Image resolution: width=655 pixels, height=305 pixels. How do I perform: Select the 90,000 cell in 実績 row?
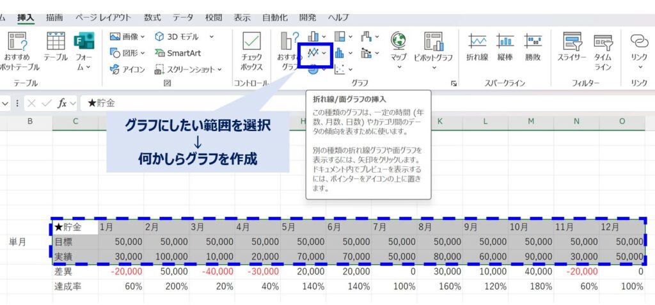[x=531, y=256]
